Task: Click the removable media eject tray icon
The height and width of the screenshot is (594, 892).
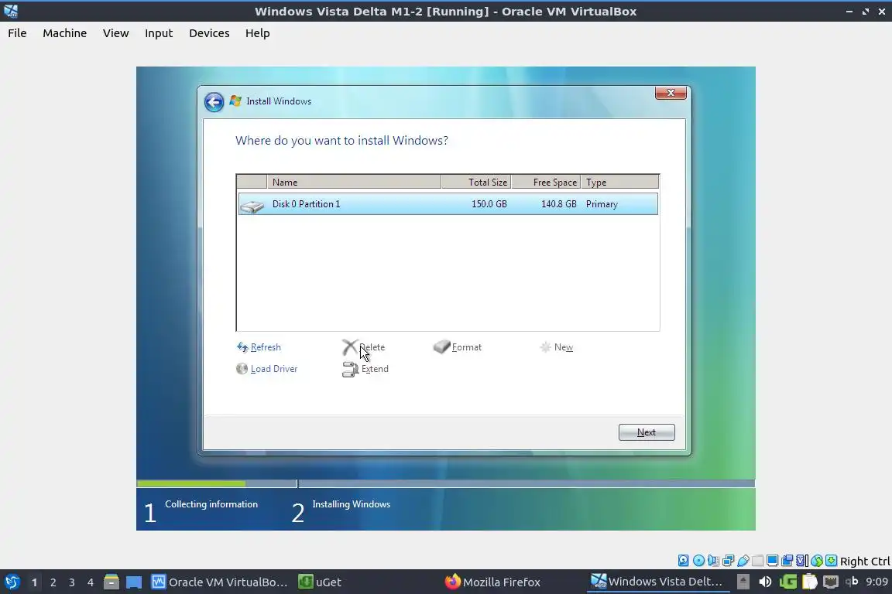Action: click(x=743, y=582)
